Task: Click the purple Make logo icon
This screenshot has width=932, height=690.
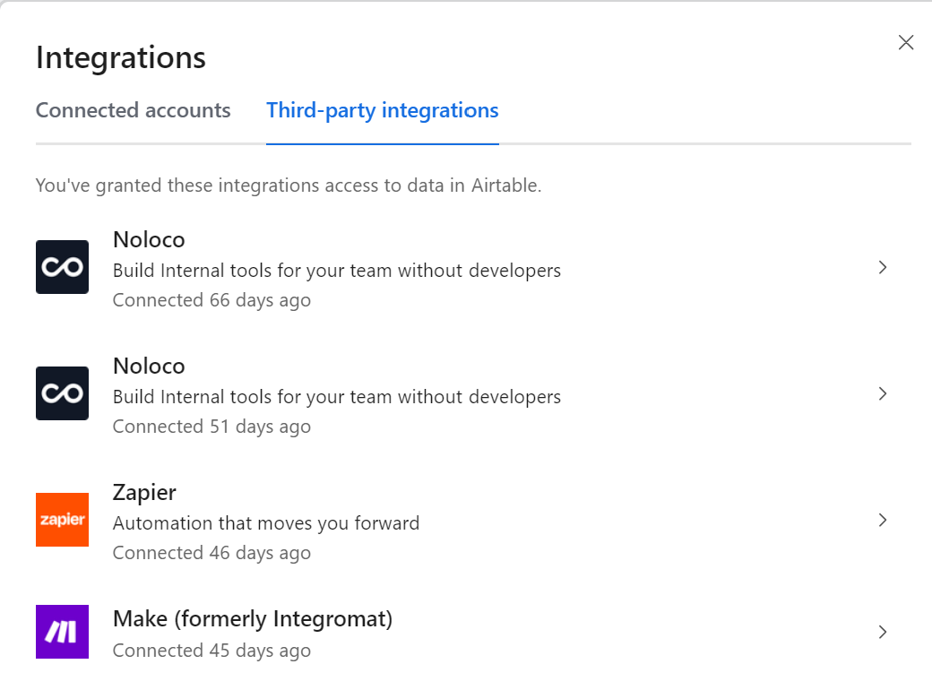Action: [62, 632]
